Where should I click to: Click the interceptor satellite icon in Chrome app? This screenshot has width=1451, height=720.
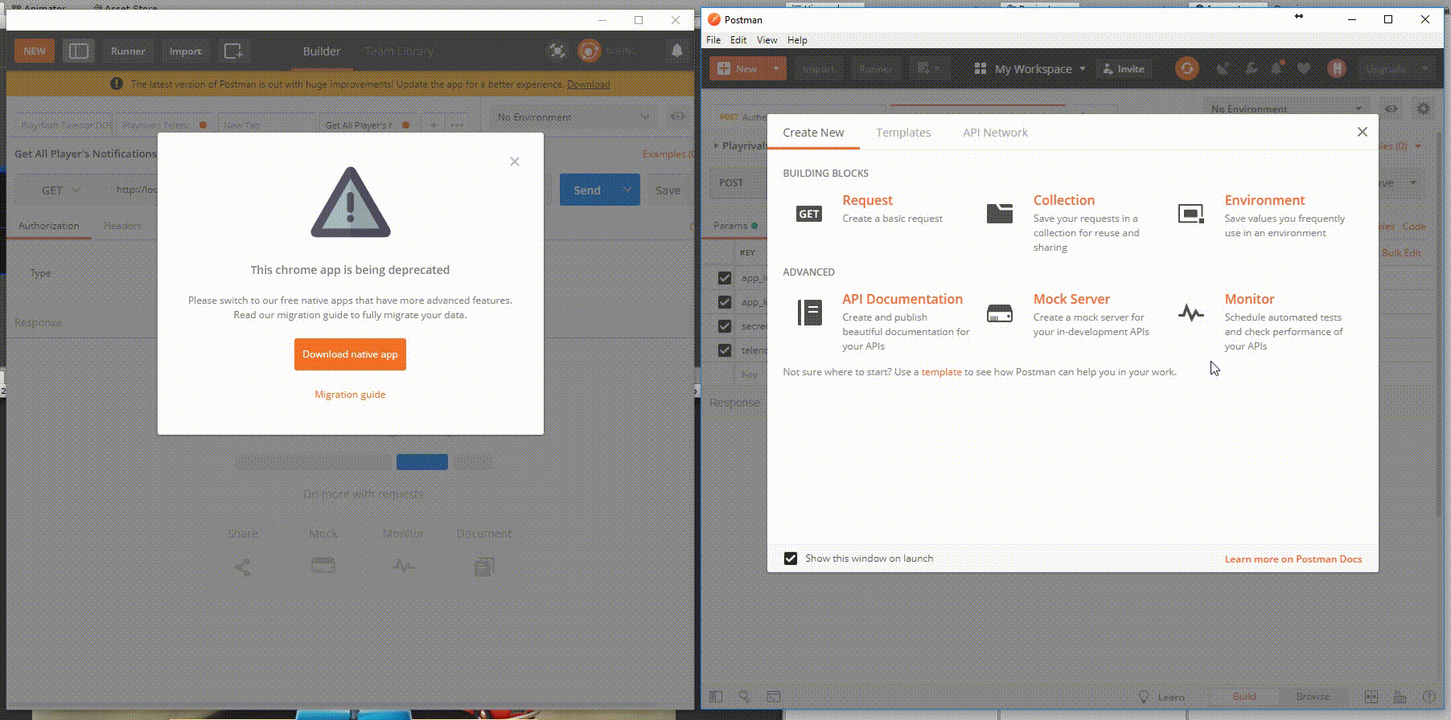[x=557, y=51]
